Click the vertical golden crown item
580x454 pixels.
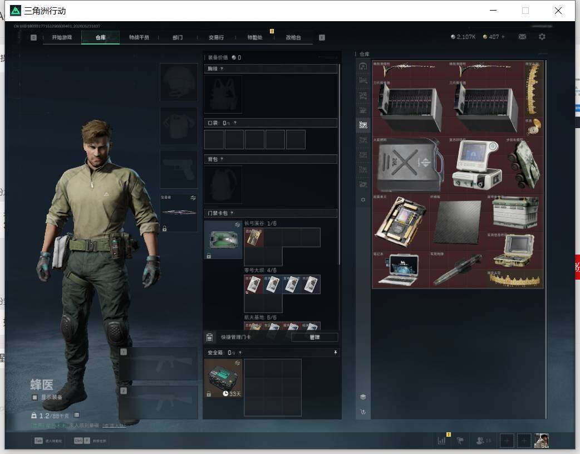pos(534,89)
